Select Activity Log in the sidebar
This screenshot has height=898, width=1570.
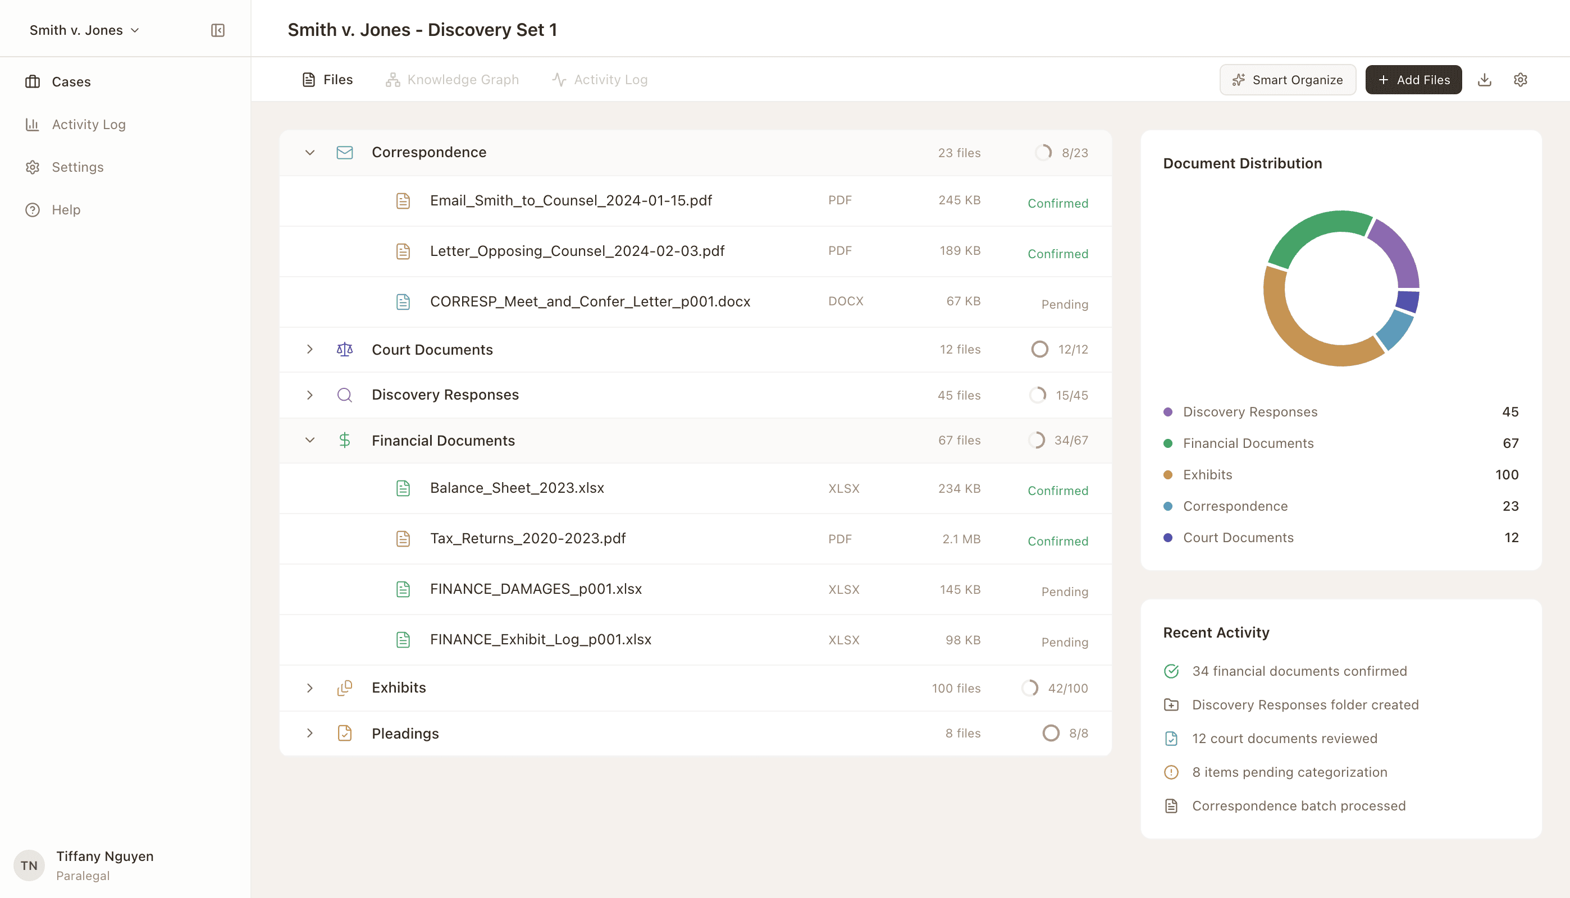click(x=88, y=124)
